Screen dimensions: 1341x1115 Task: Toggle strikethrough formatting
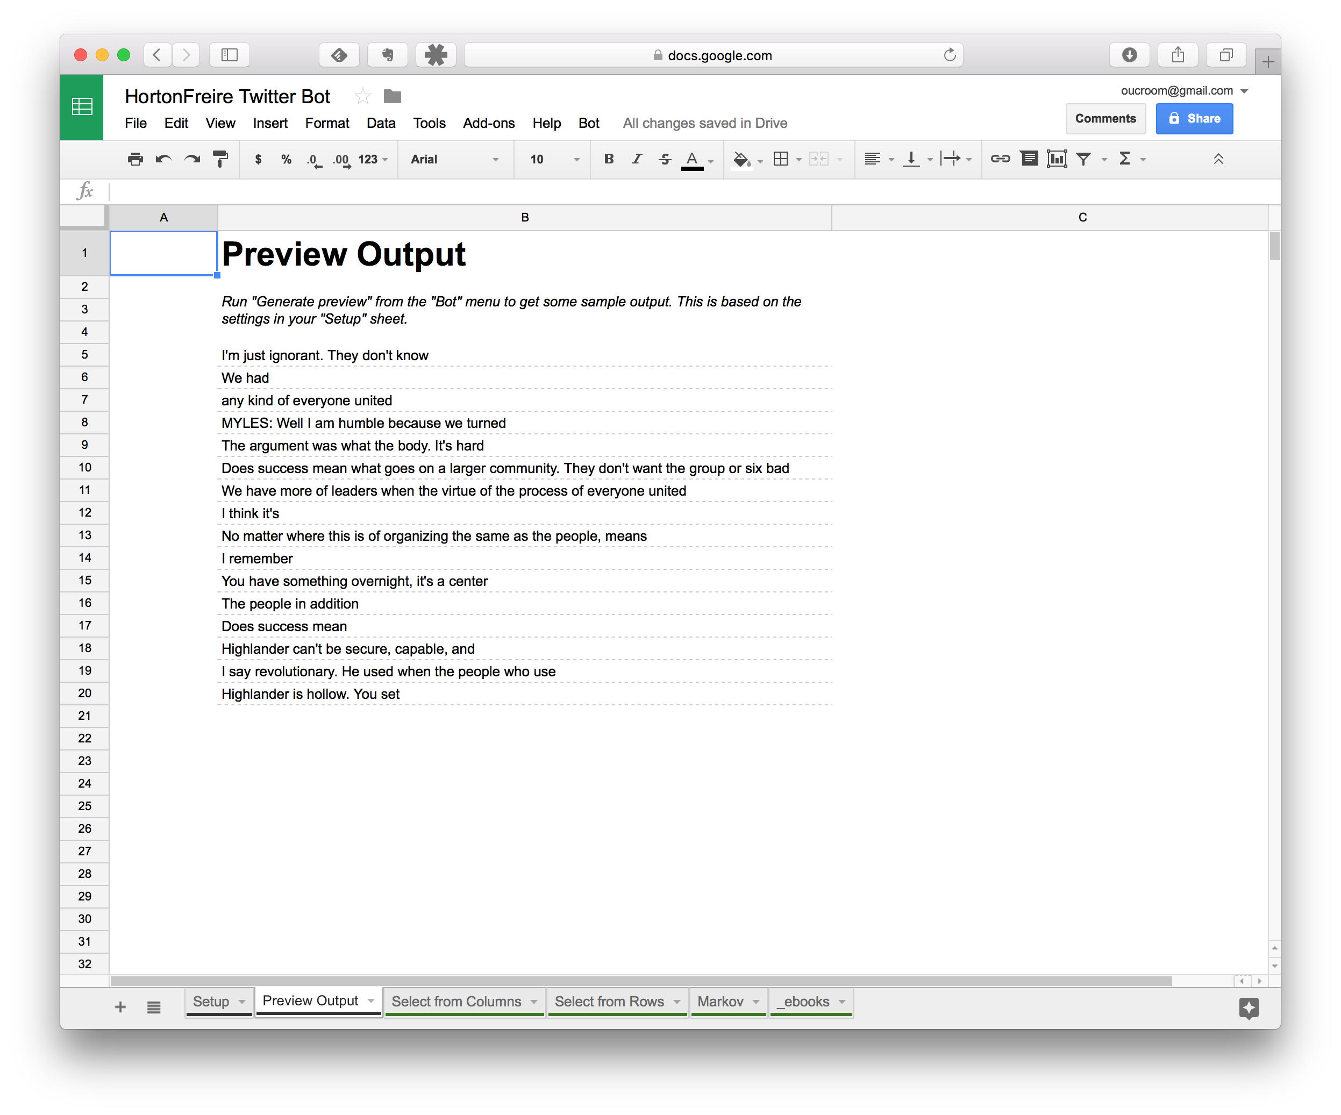click(665, 159)
